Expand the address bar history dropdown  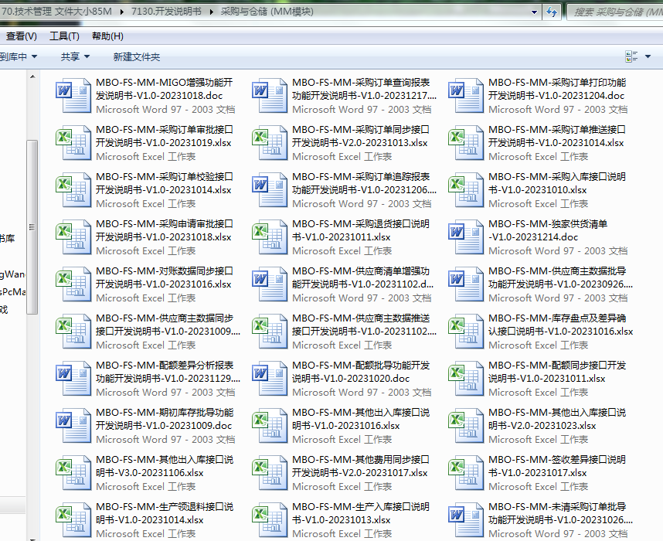pyautogui.click(x=535, y=12)
